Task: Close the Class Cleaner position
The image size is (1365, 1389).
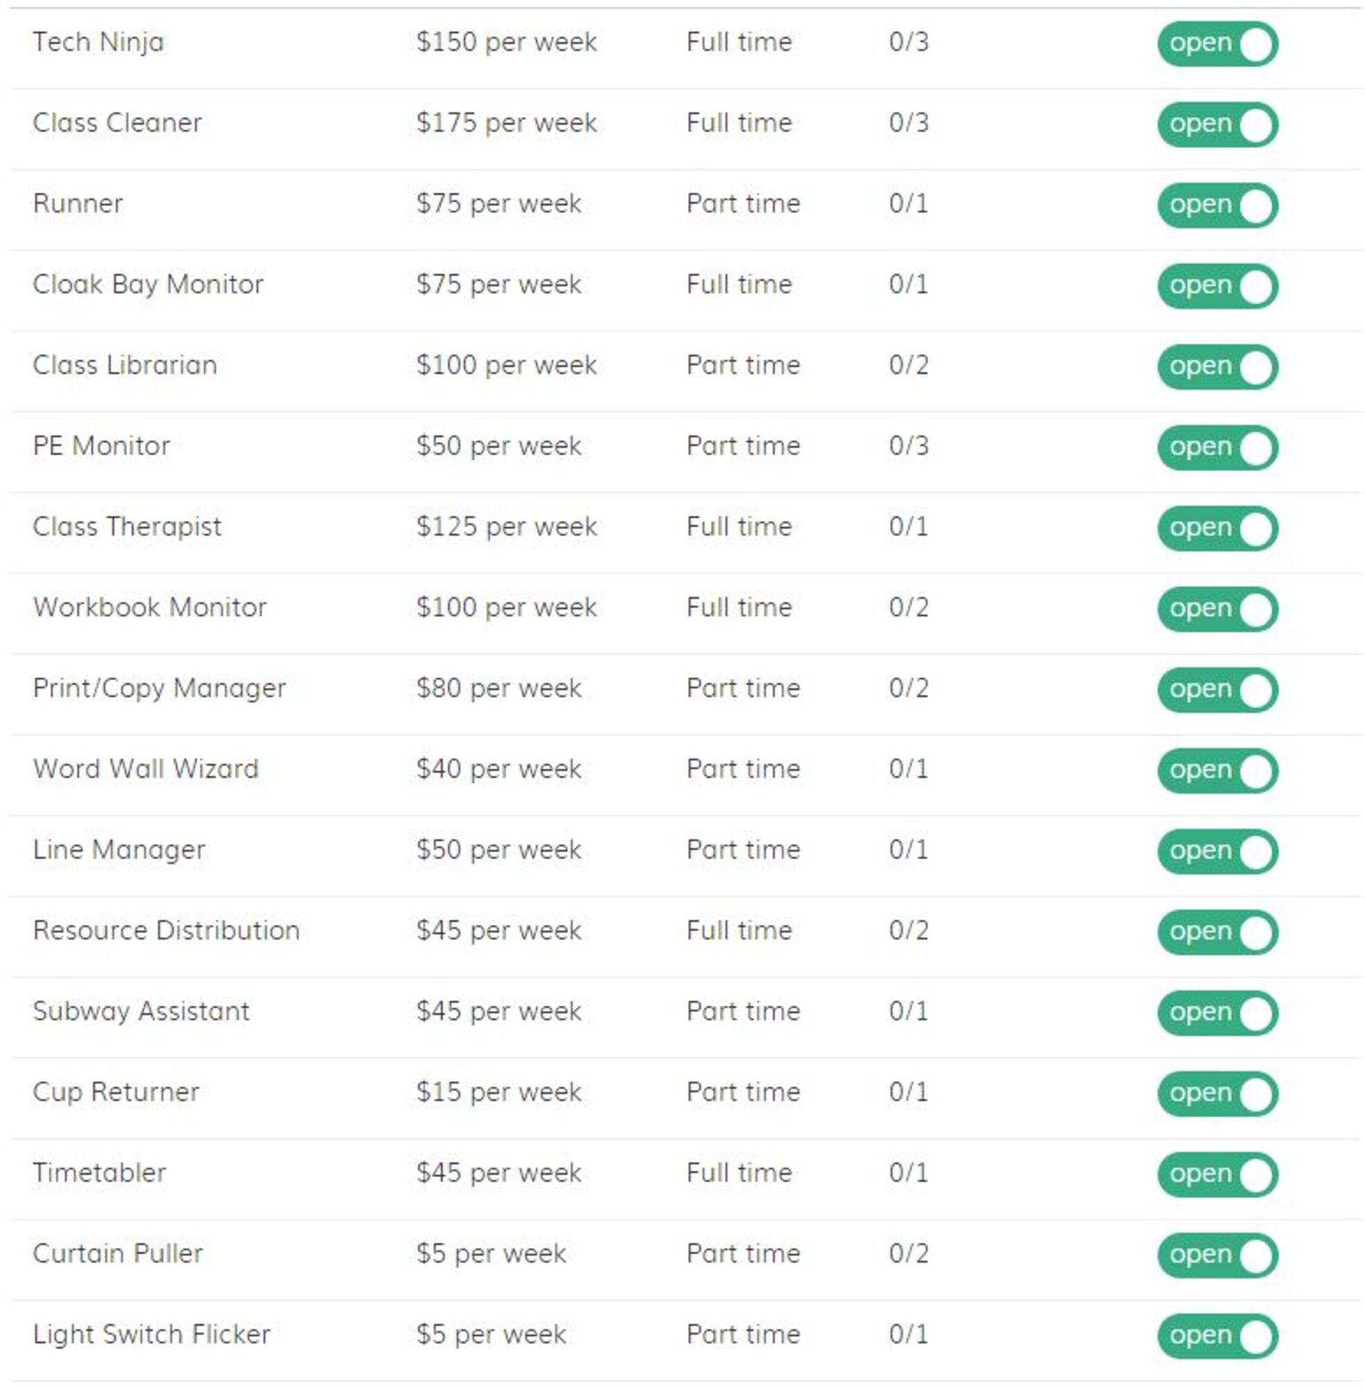Action: click(1217, 124)
